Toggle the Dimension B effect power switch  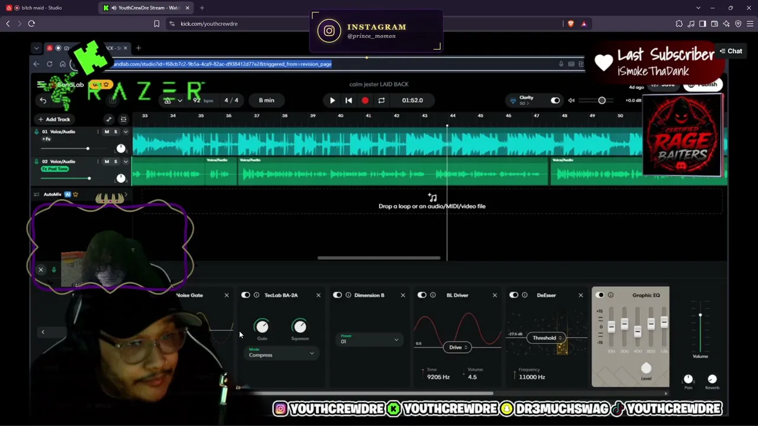[338, 295]
